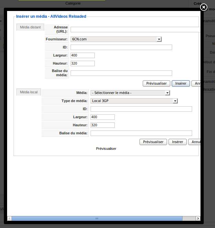Click the Adresse (URL) text field
The width and height of the screenshot is (215, 228).
tap(135, 30)
